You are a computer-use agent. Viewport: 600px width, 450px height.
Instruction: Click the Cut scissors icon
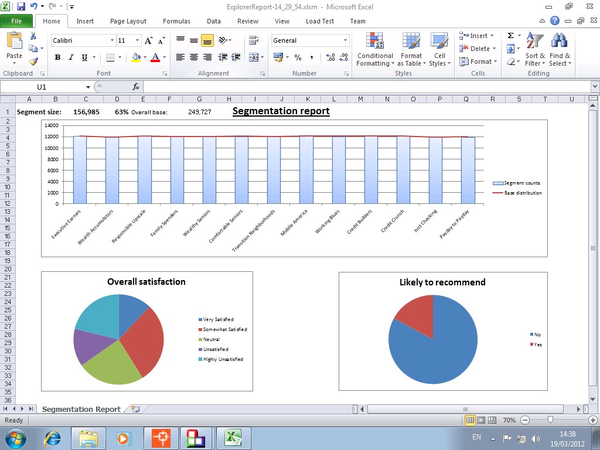tap(33, 36)
